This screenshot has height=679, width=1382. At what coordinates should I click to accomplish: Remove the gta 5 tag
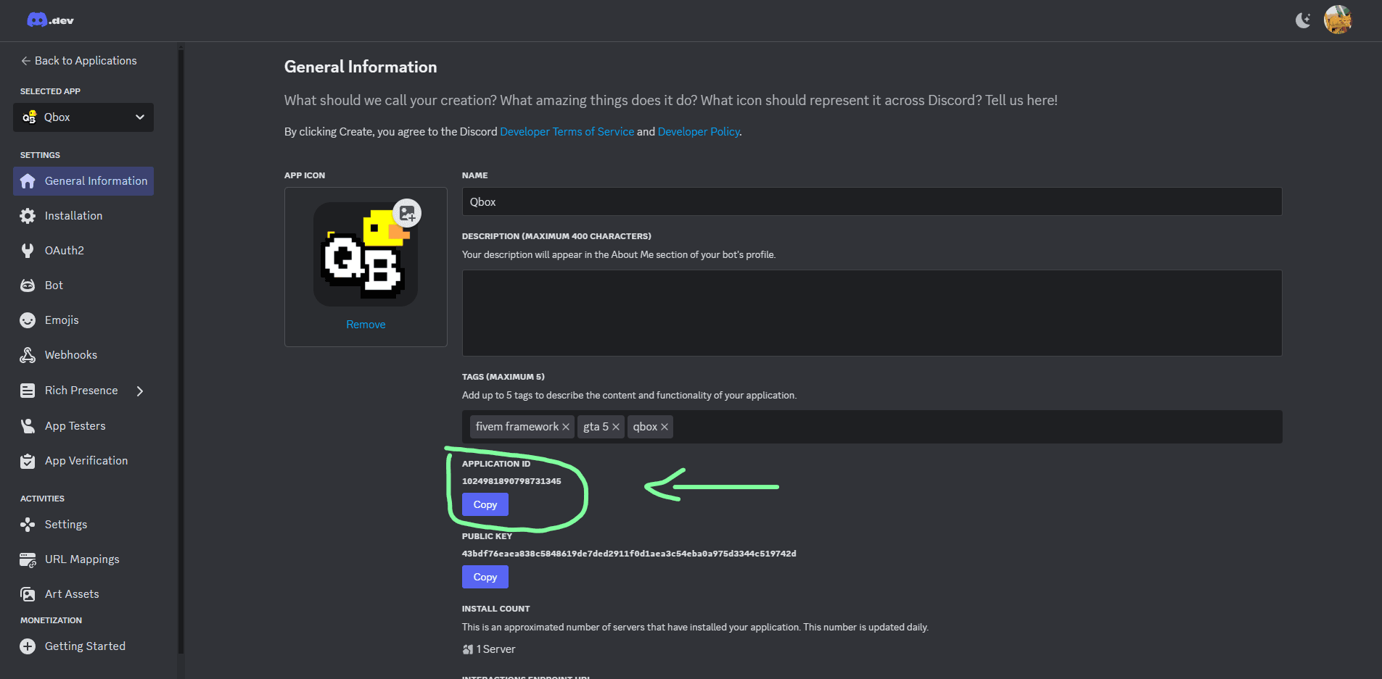615,426
